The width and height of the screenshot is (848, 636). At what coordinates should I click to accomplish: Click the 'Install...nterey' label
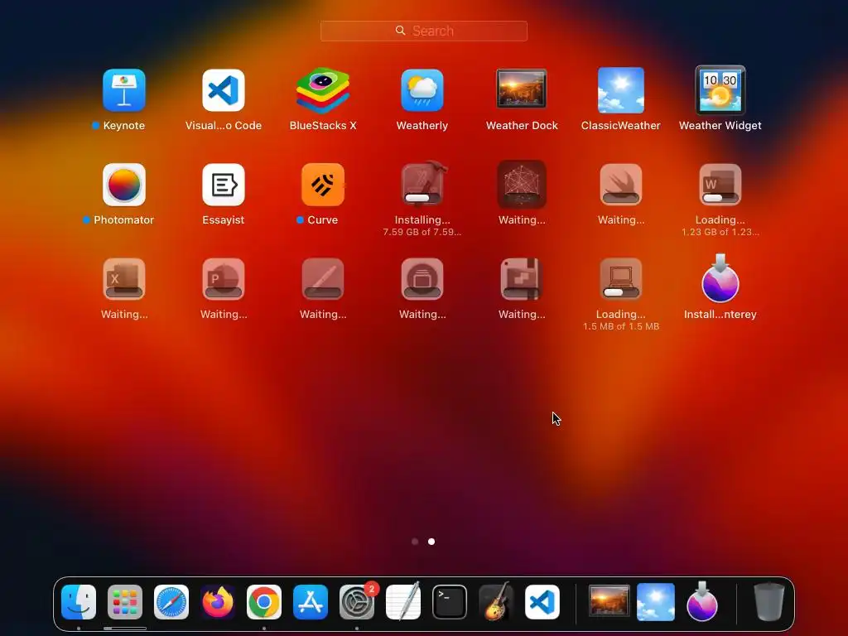point(720,314)
